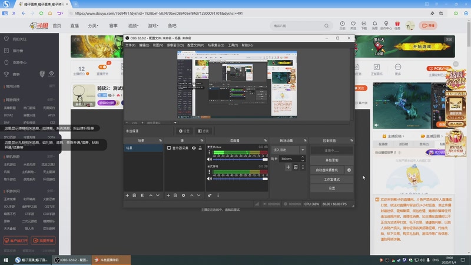This screenshot has height=265, width=471.
Task: Remove selected source with trash icon in Sources panel
Action: 175,196
